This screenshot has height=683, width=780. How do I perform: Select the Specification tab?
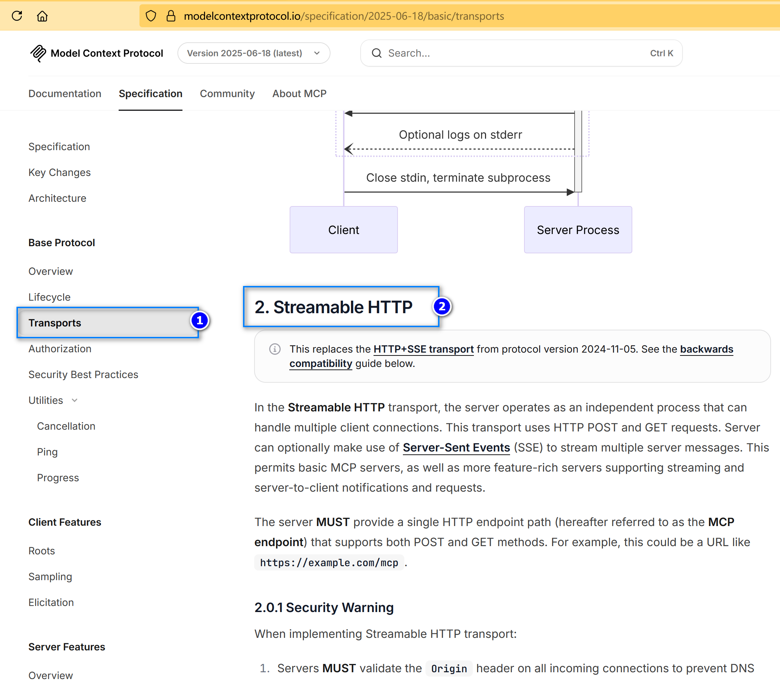pyautogui.click(x=151, y=94)
